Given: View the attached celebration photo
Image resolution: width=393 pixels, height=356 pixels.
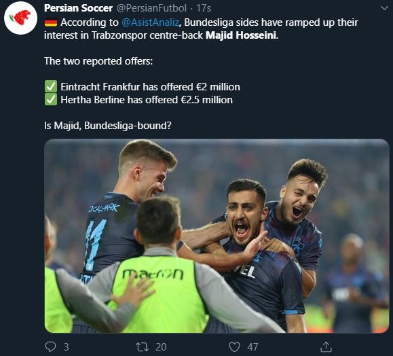Looking at the screenshot, I should click(x=217, y=236).
